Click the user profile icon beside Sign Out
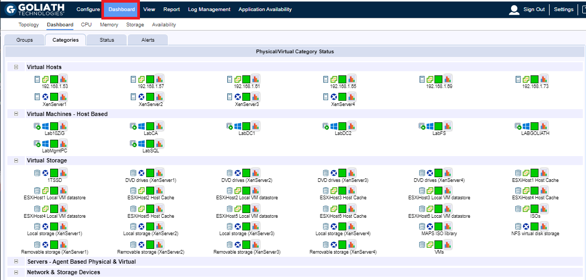The height and width of the screenshot is (280, 586). click(514, 9)
